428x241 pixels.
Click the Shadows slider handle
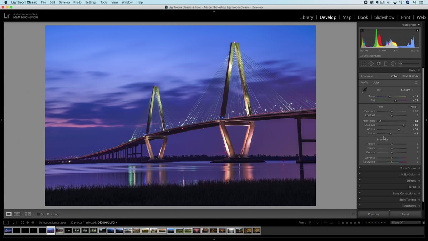(404, 125)
